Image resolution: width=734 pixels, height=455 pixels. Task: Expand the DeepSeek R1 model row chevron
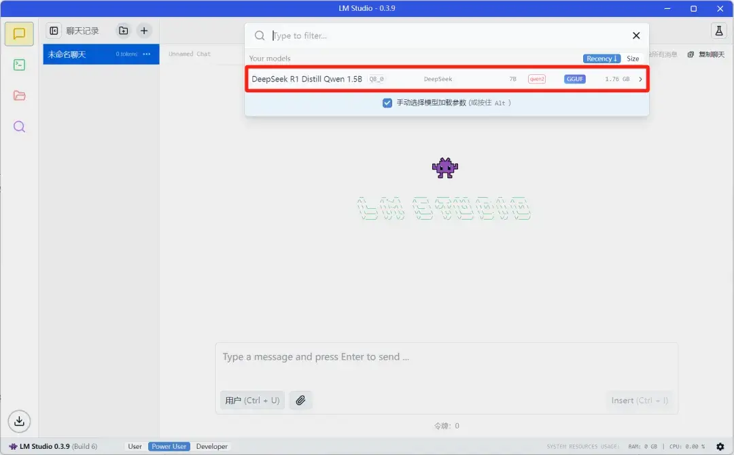(640, 79)
